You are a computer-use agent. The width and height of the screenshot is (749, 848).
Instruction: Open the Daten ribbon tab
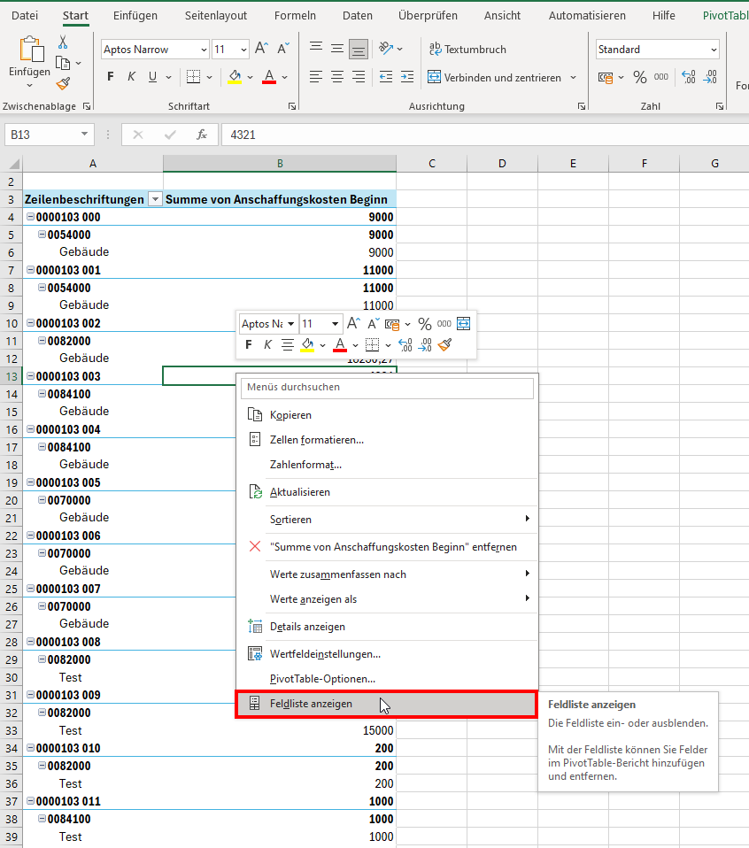pyautogui.click(x=358, y=16)
